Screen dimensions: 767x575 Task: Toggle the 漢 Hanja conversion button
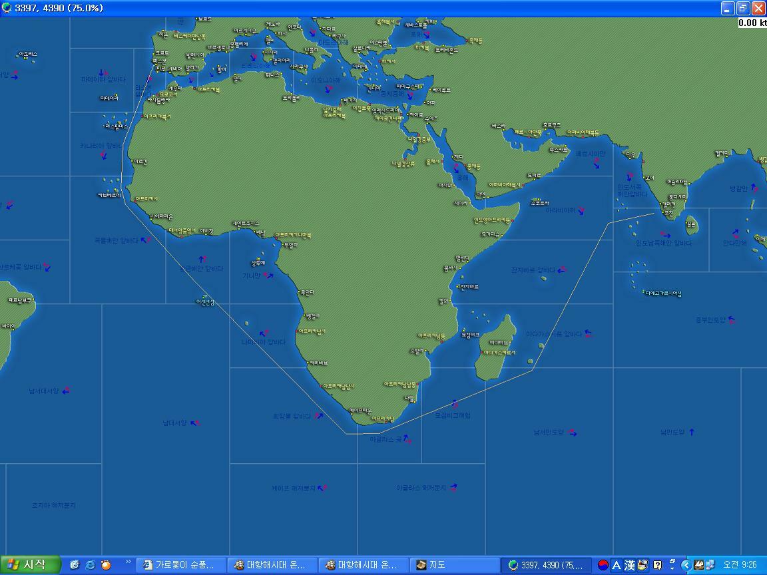click(629, 565)
